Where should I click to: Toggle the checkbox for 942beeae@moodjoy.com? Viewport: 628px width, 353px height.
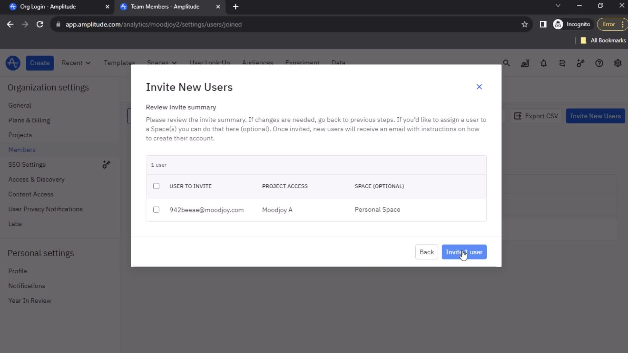coord(156,210)
